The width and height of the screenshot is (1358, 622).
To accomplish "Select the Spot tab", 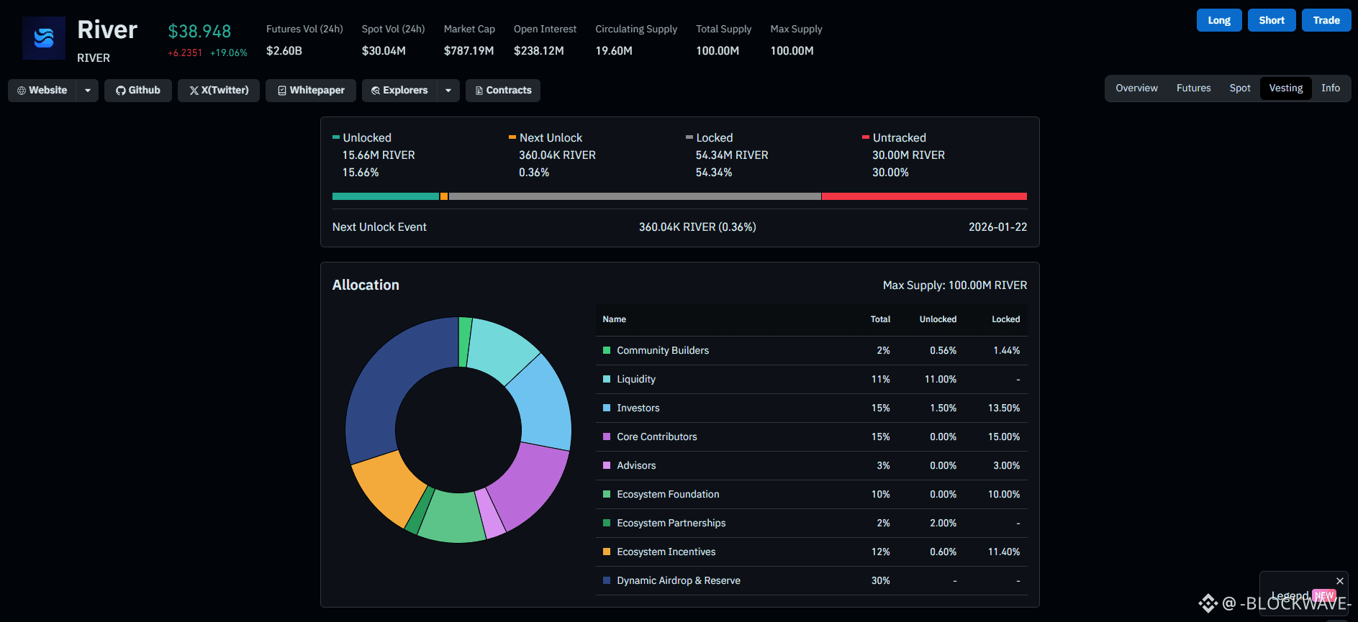I will tap(1240, 88).
